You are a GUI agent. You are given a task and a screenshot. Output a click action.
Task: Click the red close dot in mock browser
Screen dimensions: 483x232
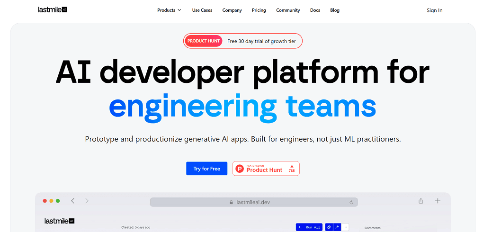pyautogui.click(x=45, y=201)
